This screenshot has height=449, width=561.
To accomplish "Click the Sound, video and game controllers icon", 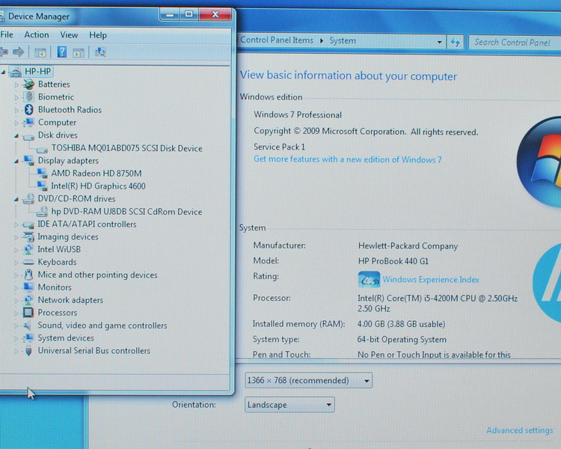I will [28, 325].
